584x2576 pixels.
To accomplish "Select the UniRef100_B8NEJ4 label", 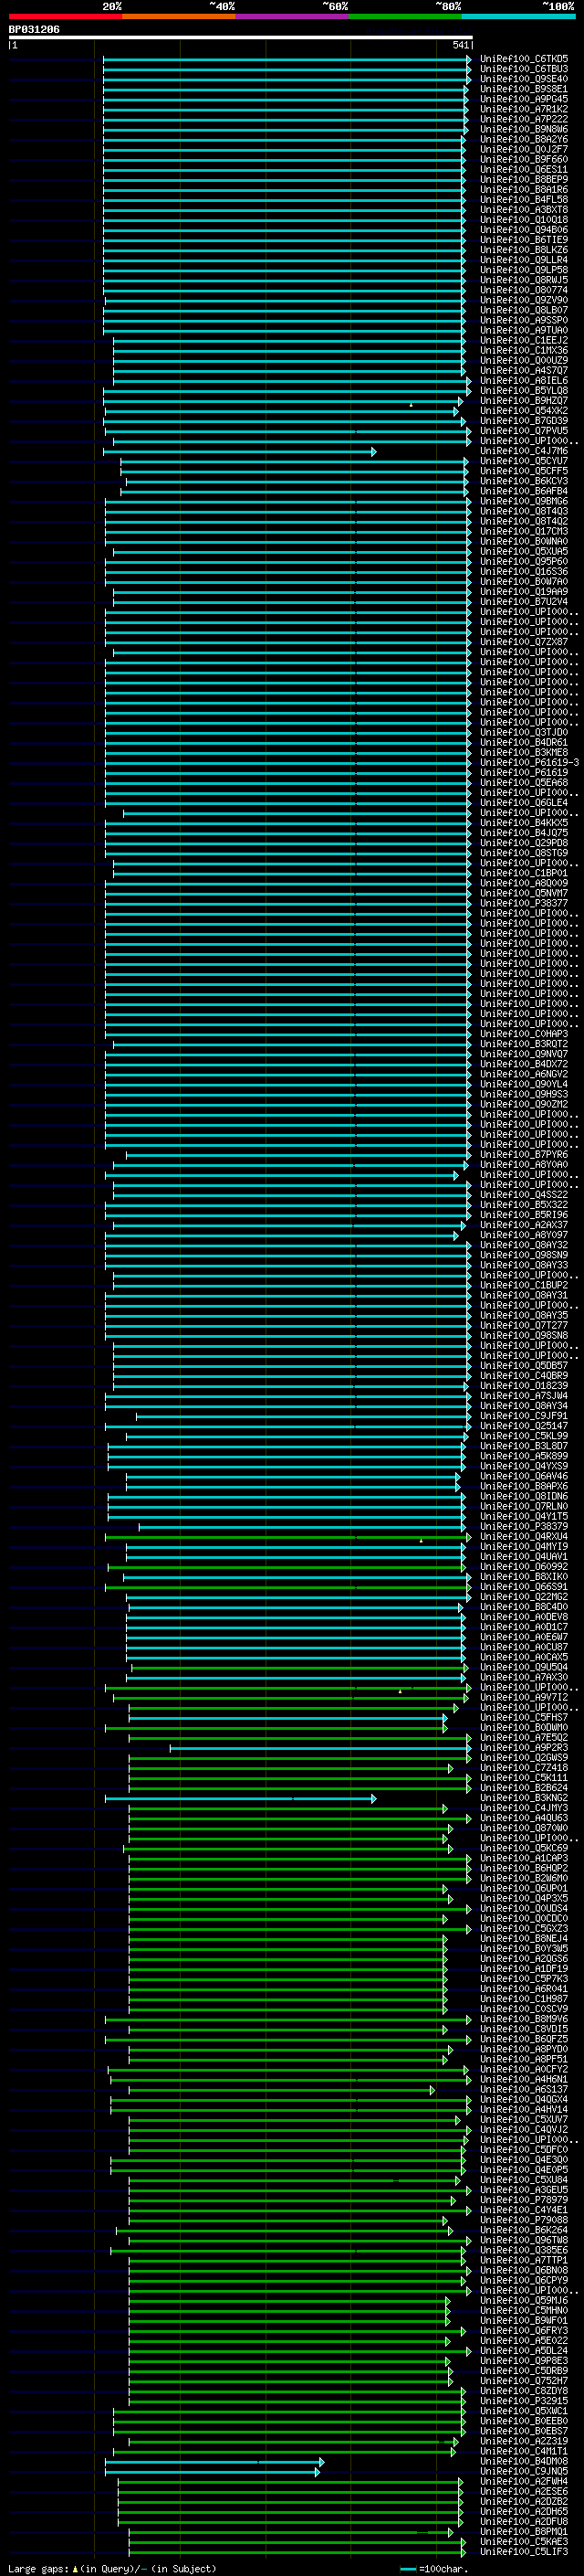I will tap(524, 1939).
